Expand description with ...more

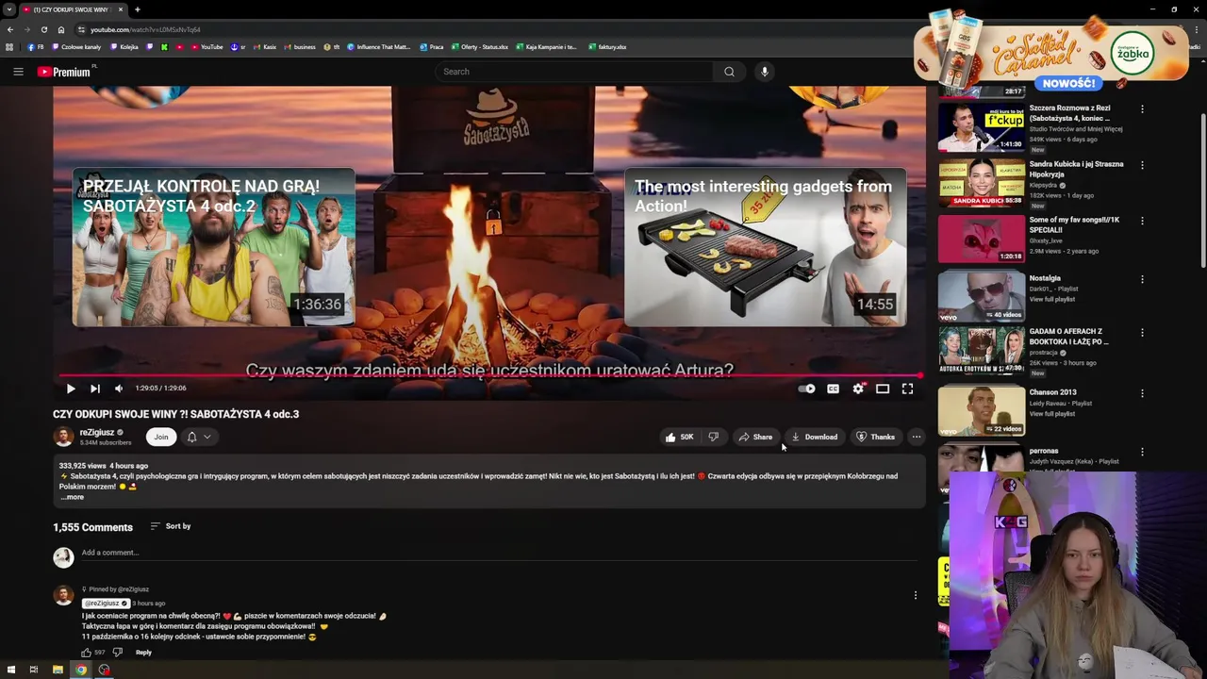coord(73,497)
